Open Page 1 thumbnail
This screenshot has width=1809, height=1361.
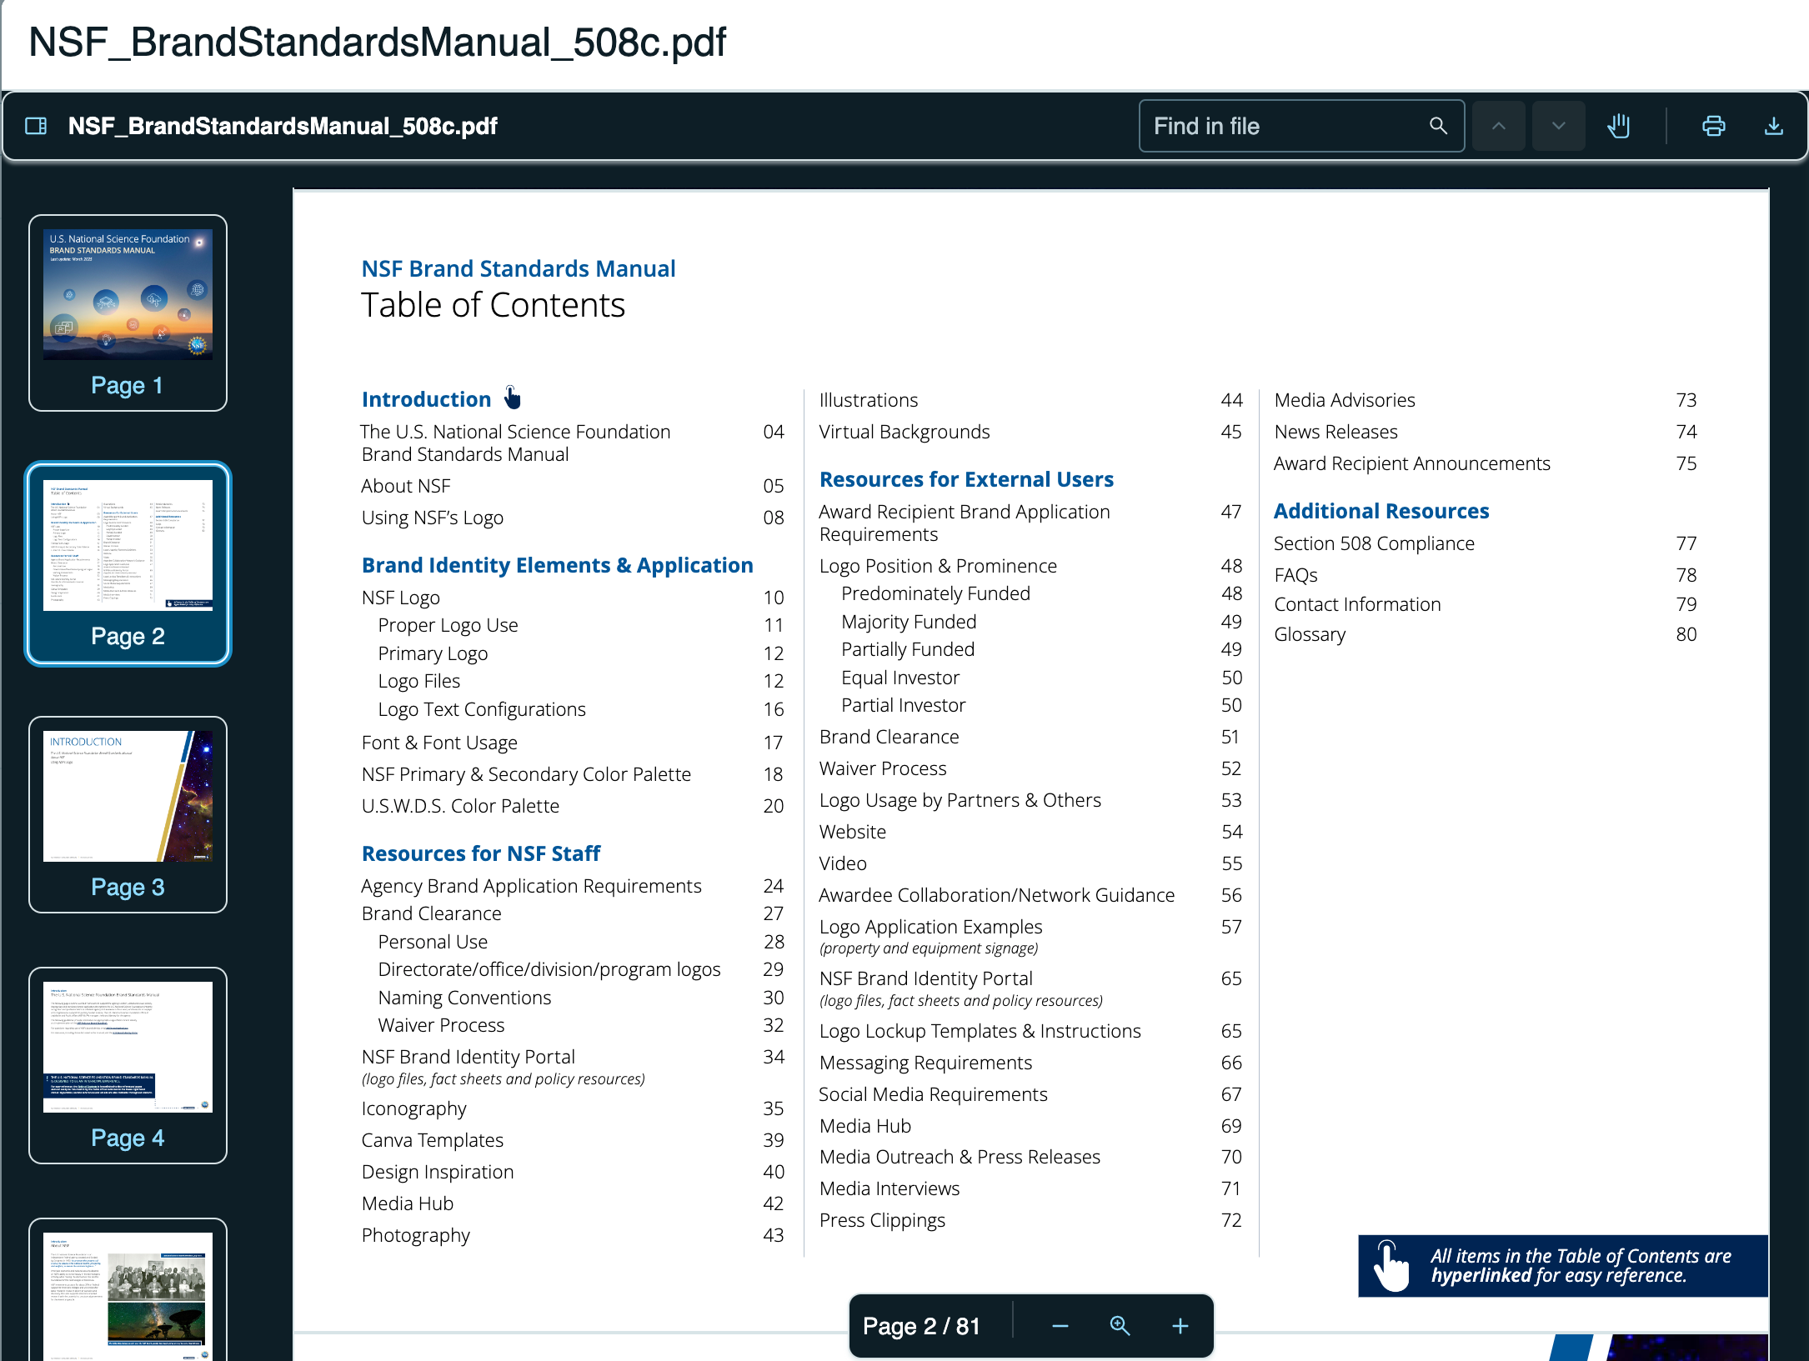[128, 313]
